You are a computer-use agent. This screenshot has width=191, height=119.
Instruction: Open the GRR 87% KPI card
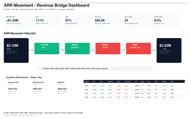[x=77, y=21]
